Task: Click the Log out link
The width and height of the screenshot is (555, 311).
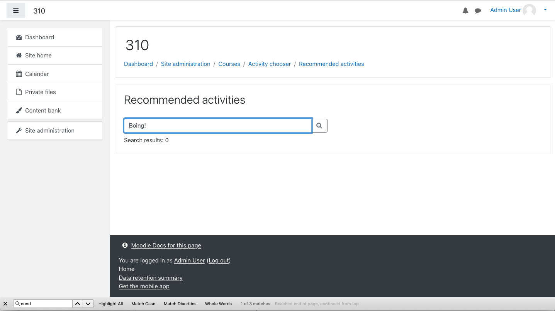Action: (219, 261)
